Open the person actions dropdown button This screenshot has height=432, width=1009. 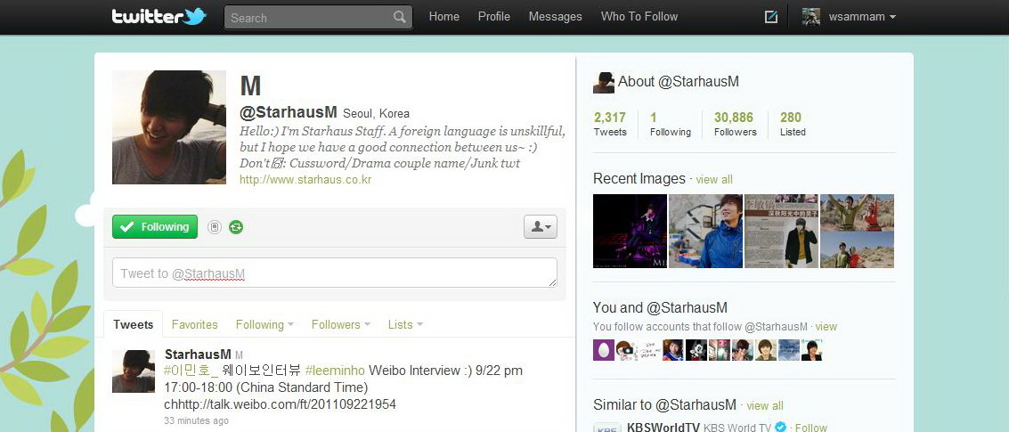click(x=541, y=226)
